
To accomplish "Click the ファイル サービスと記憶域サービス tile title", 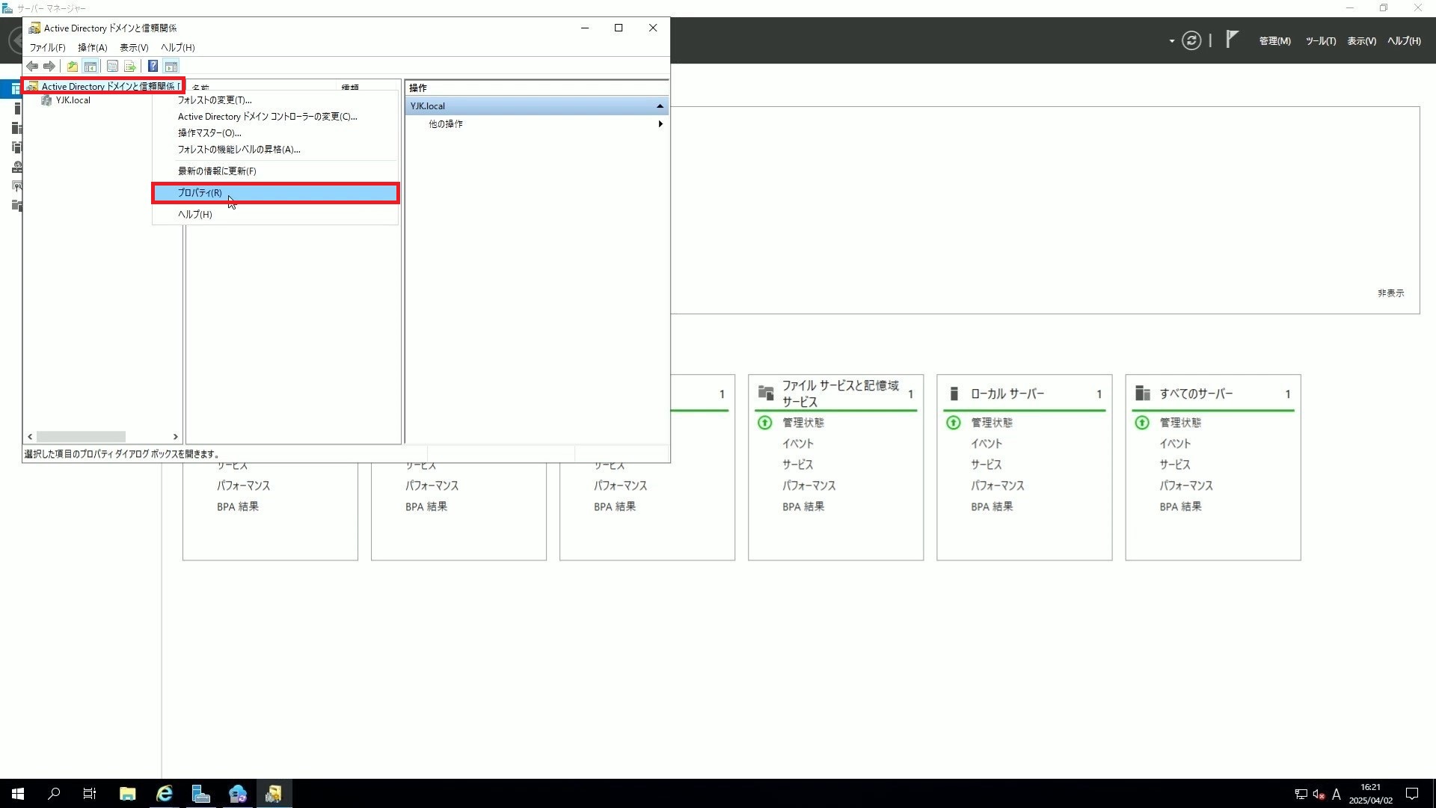I will tap(841, 394).
